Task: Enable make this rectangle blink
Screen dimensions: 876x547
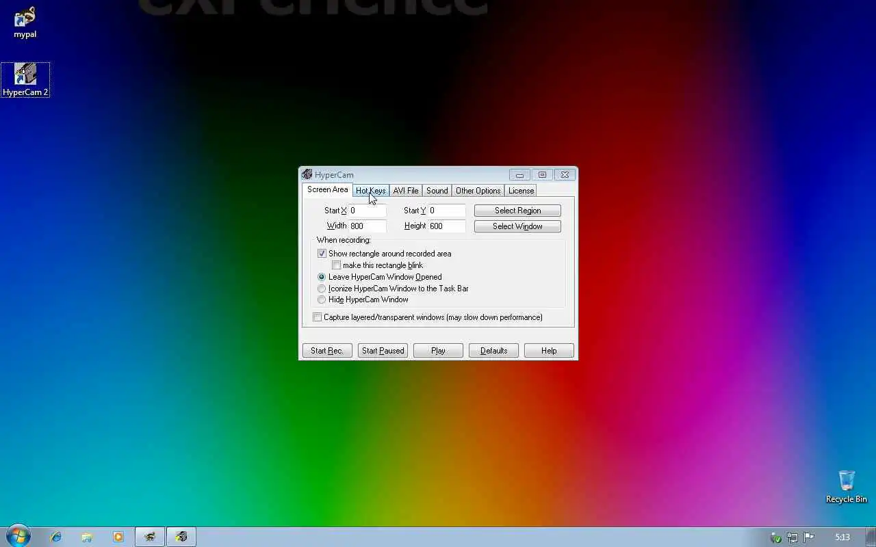Action: (x=336, y=265)
